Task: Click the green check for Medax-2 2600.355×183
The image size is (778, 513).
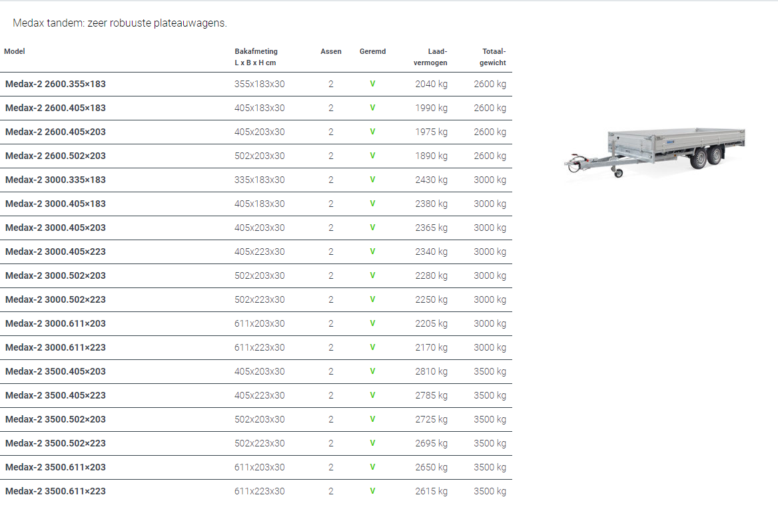Action: click(x=372, y=84)
